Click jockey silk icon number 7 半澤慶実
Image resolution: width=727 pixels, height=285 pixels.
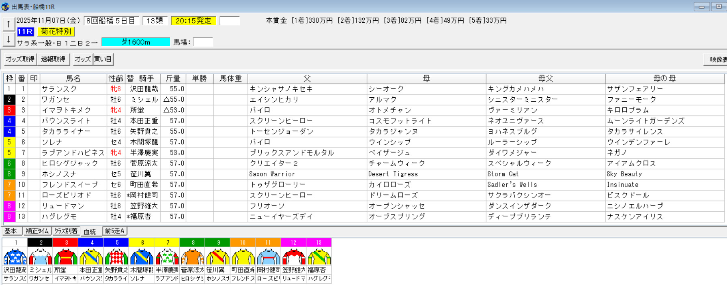(x=167, y=257)
